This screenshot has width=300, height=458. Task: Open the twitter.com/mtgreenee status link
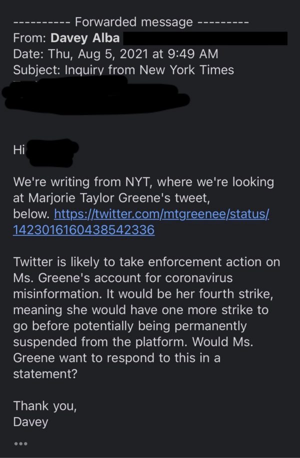(161, 214)
